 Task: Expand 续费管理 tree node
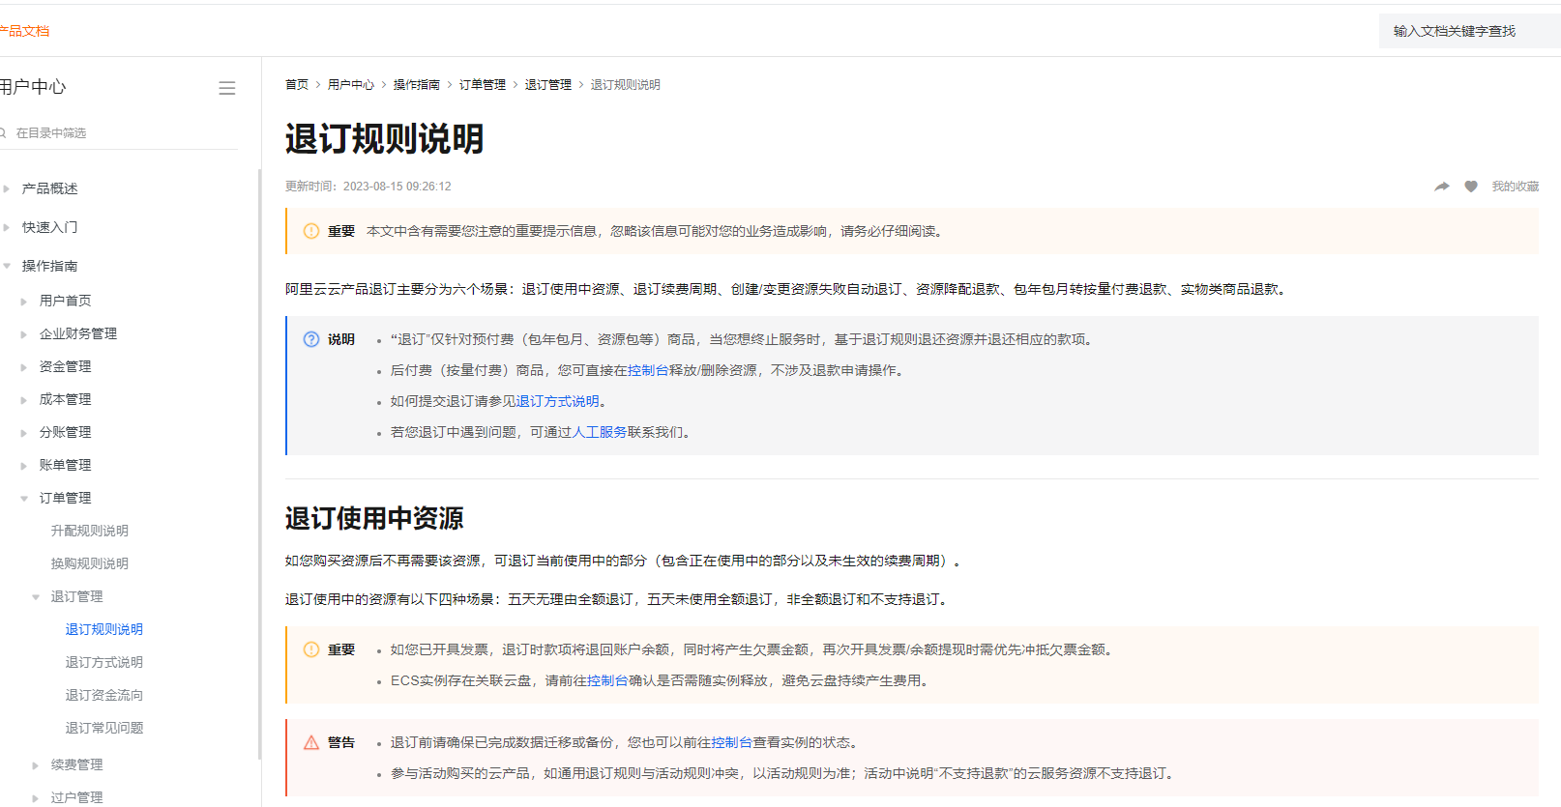(36, 764)
